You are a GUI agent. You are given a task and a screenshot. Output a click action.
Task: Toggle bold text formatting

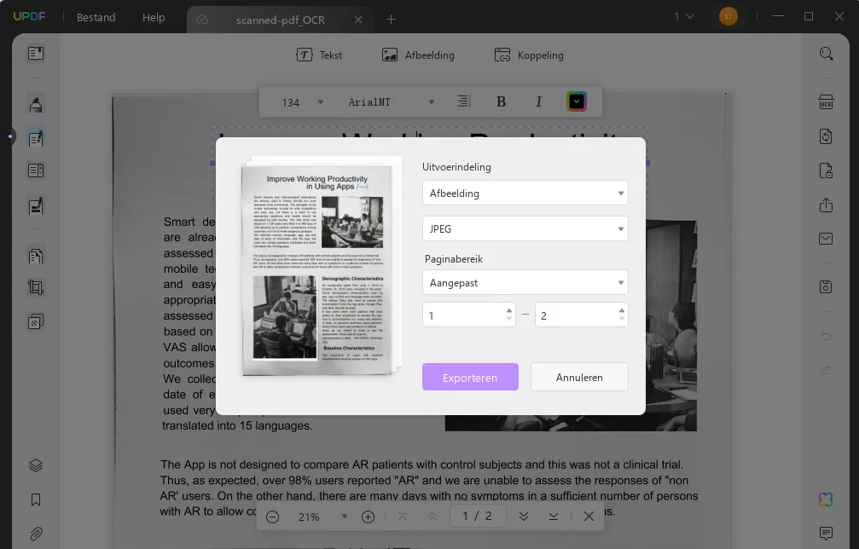(501, 101)
